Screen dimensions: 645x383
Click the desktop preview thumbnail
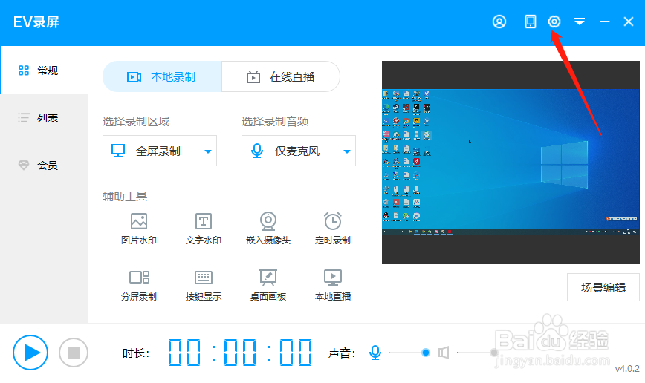point(511,163)
